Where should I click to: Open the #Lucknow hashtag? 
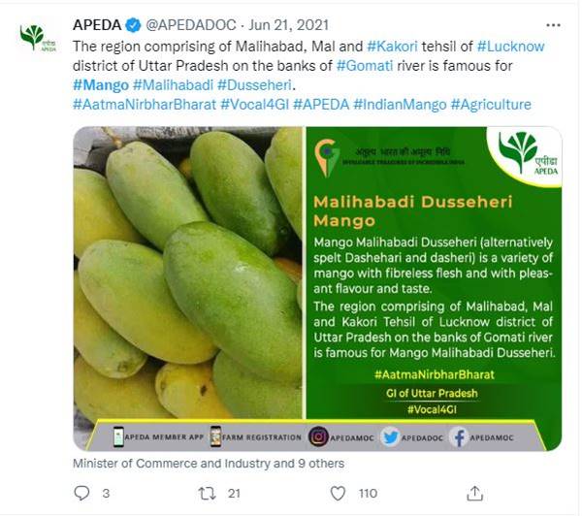[x=511, y=46]
